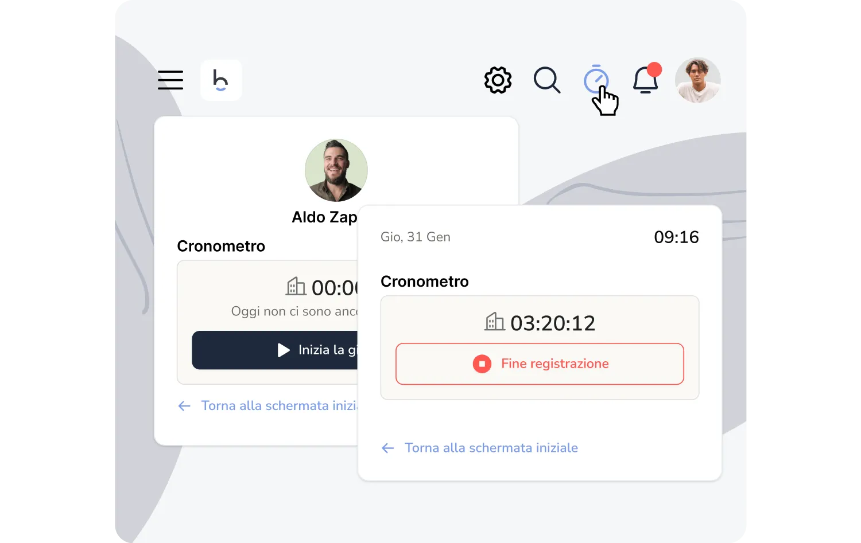Viewport: 861px width, 543px height.
Task: Click the name 'Aldo Zap'
Action: 324,217
